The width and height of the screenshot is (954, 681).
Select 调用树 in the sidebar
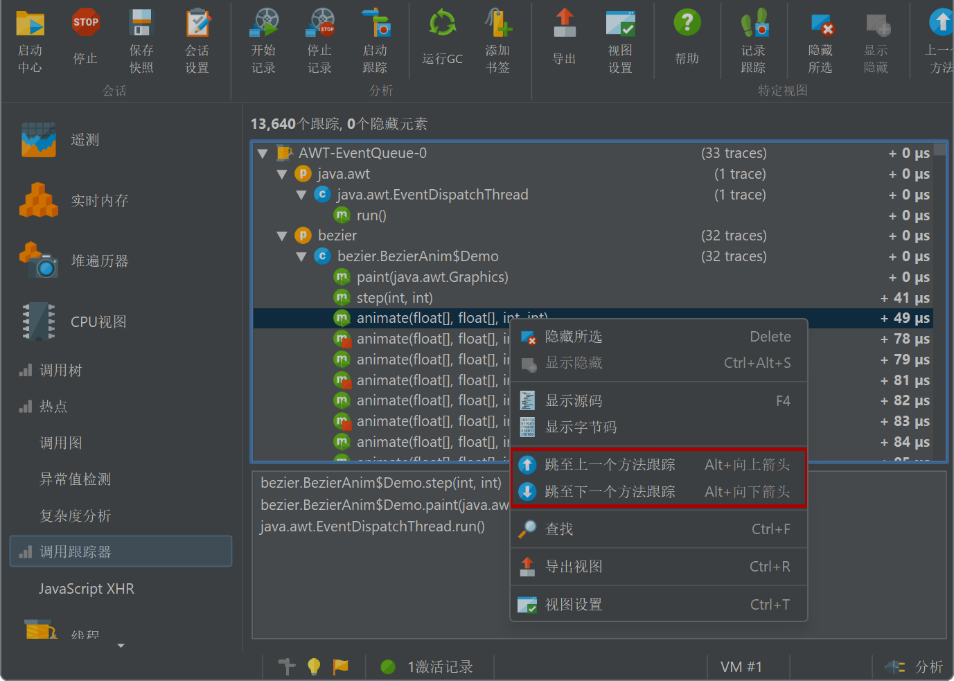point(60,371)
